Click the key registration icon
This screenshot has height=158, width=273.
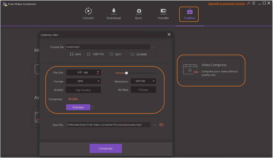[249, 3]
